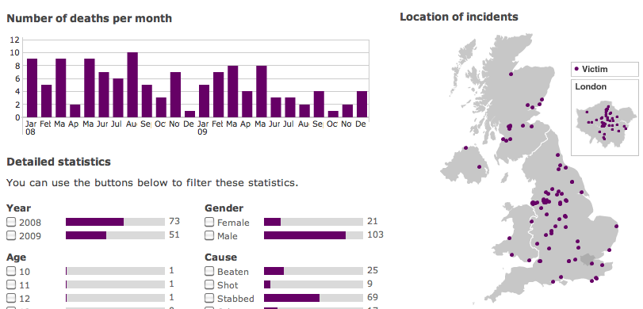Filter by cause Shot
Screen dimensions: 643x309
point(209,284)
